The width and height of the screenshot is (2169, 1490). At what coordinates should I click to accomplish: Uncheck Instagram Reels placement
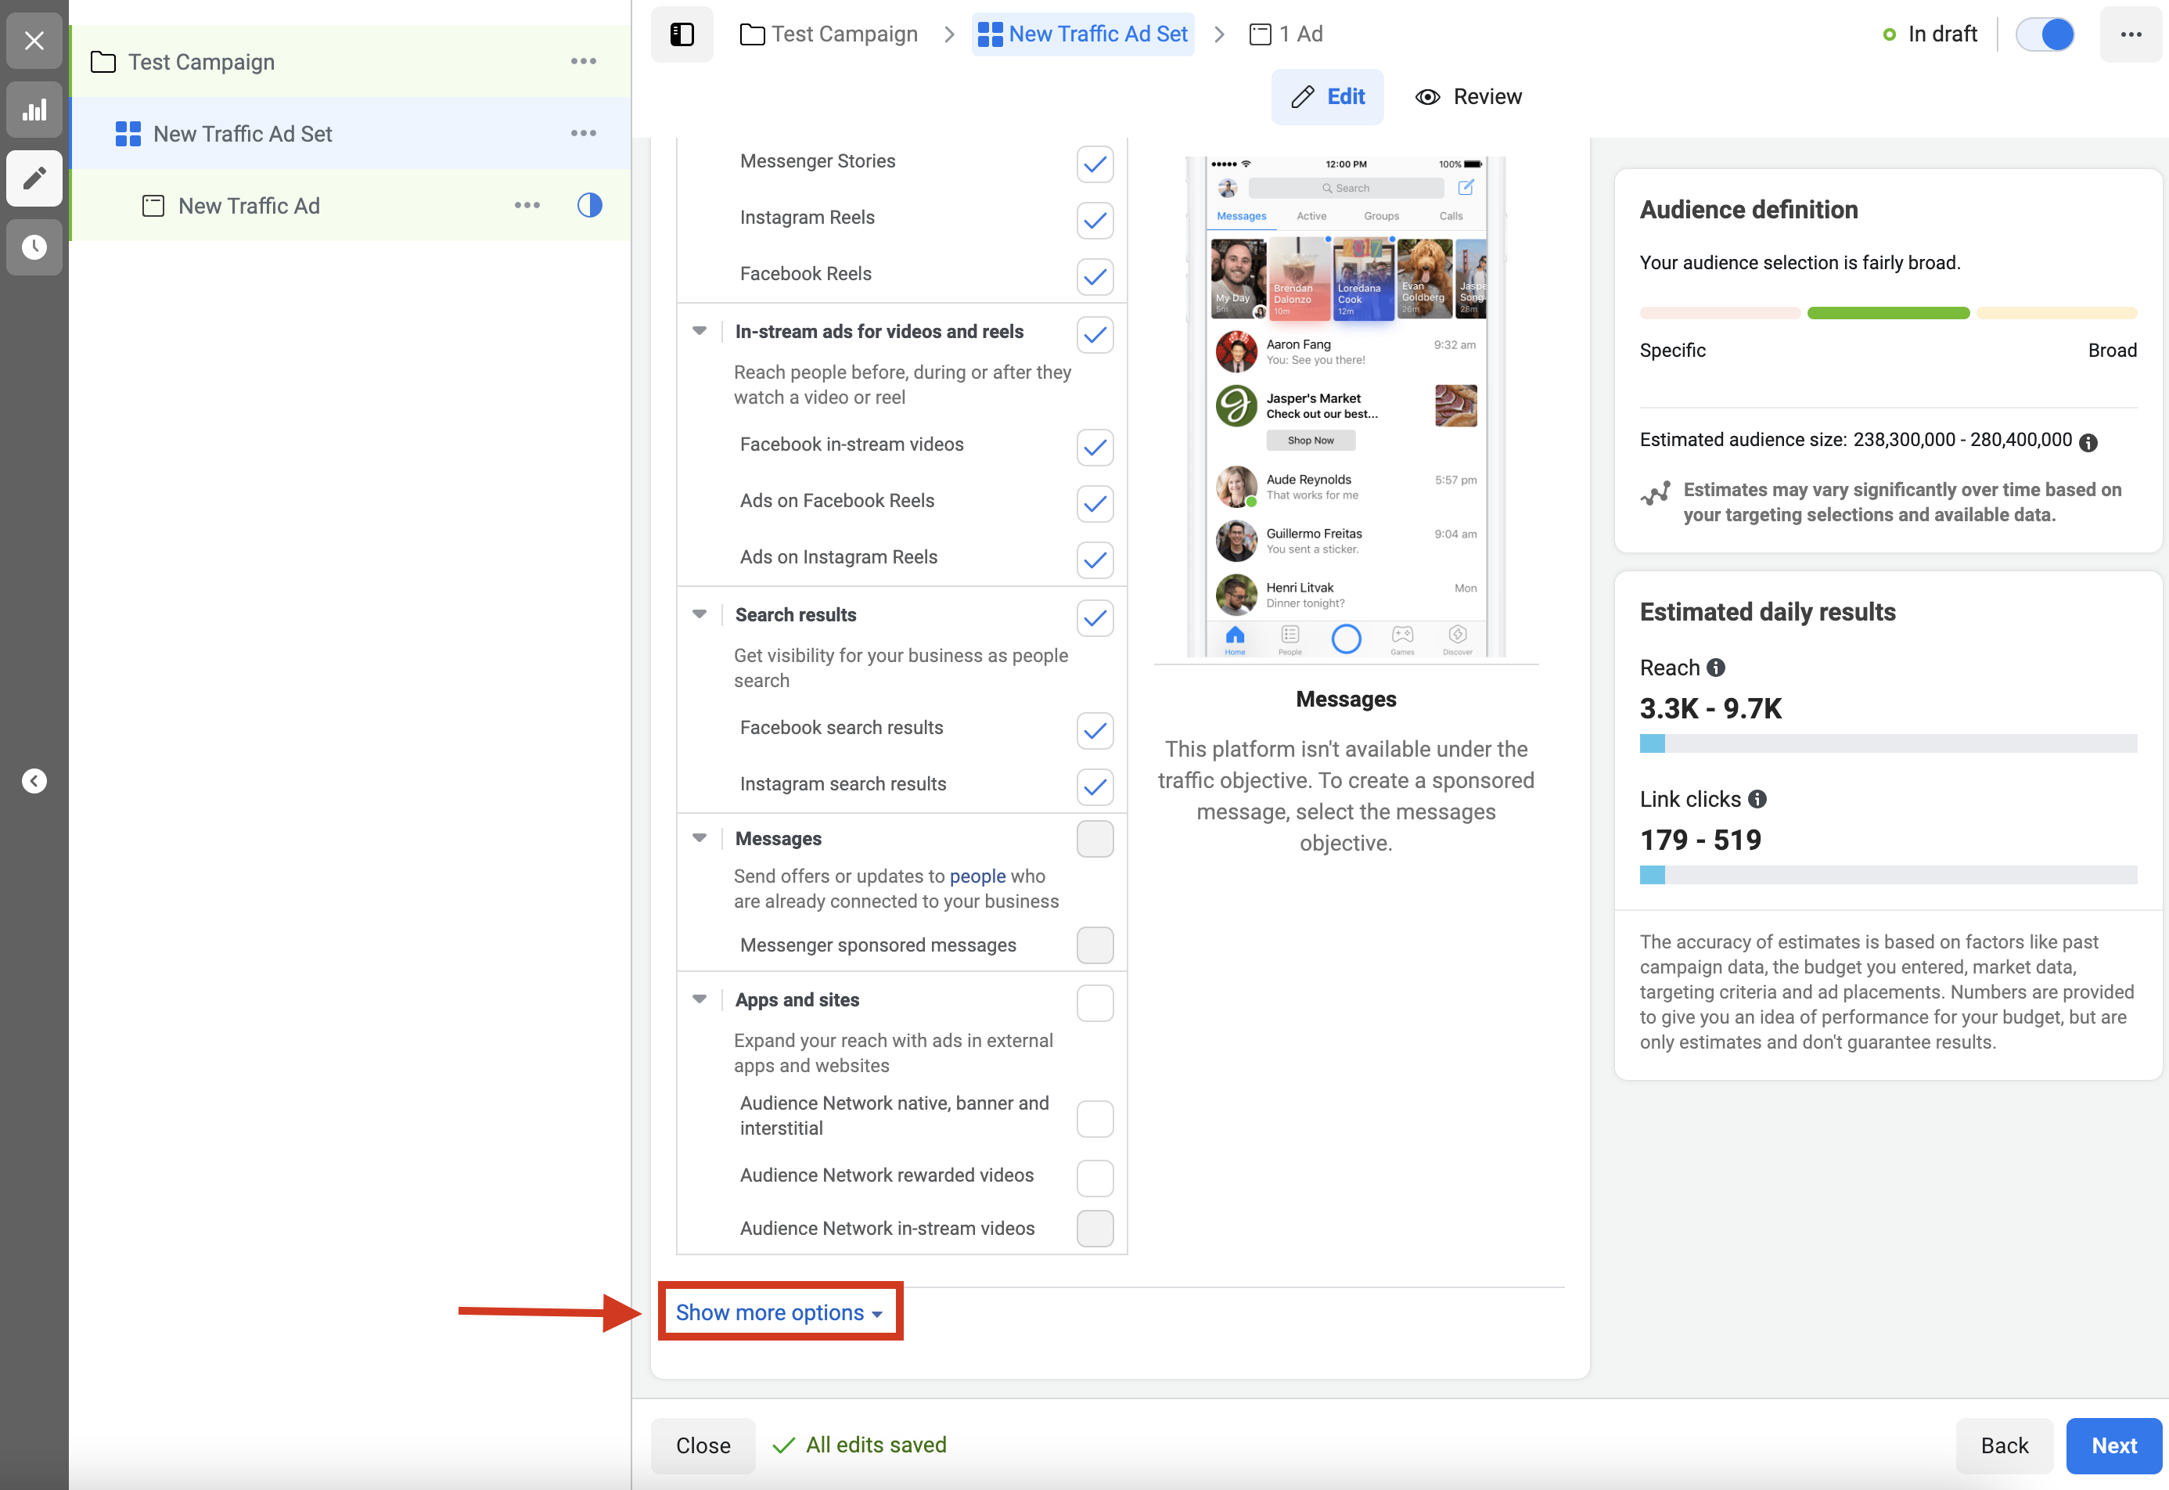[1095, 221]
